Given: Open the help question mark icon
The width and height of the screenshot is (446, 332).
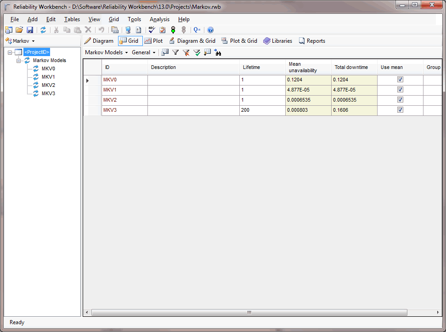Looking at the screenshot, I should 210,30.
